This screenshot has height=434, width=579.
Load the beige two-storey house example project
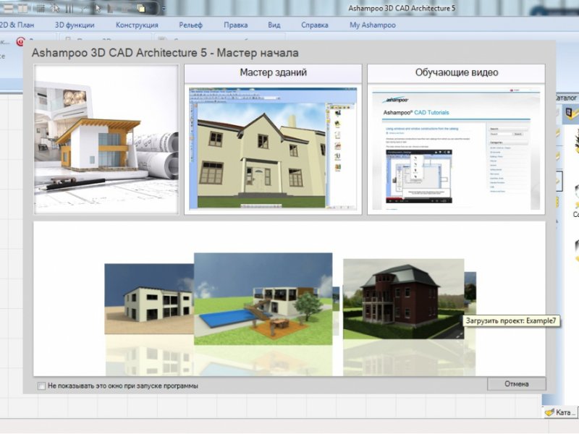pyautogui.click(x=149, y=299)
